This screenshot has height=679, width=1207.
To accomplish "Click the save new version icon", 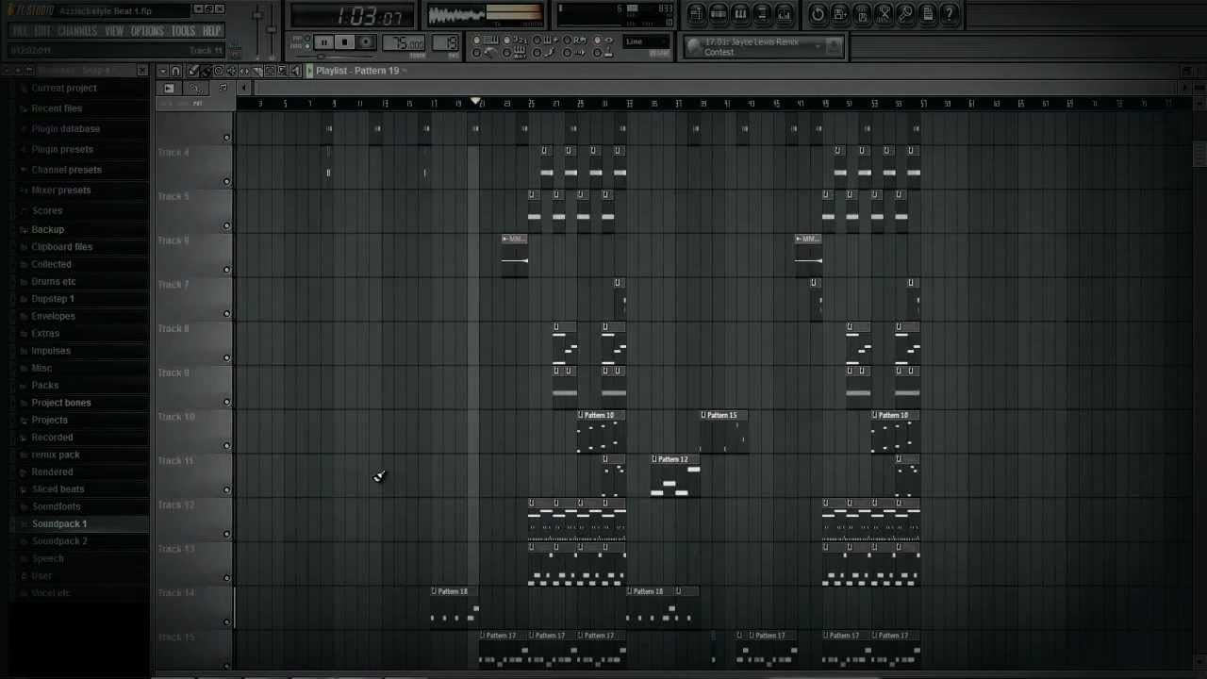I will pyautogui.click(x=839, y=13).
